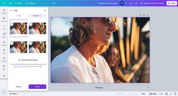Open the Pages view
178x96 pixels.
click(x=153, y=94)
